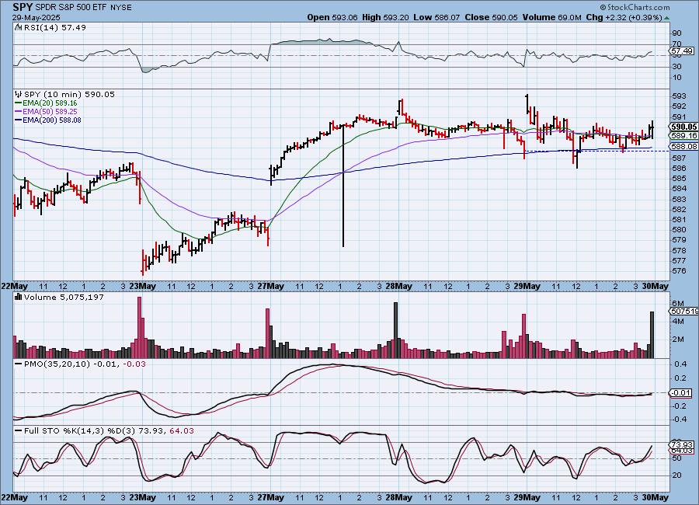Click the tall black volume bar at 28May open
This screenshot has width=699, height=505.
395,330
